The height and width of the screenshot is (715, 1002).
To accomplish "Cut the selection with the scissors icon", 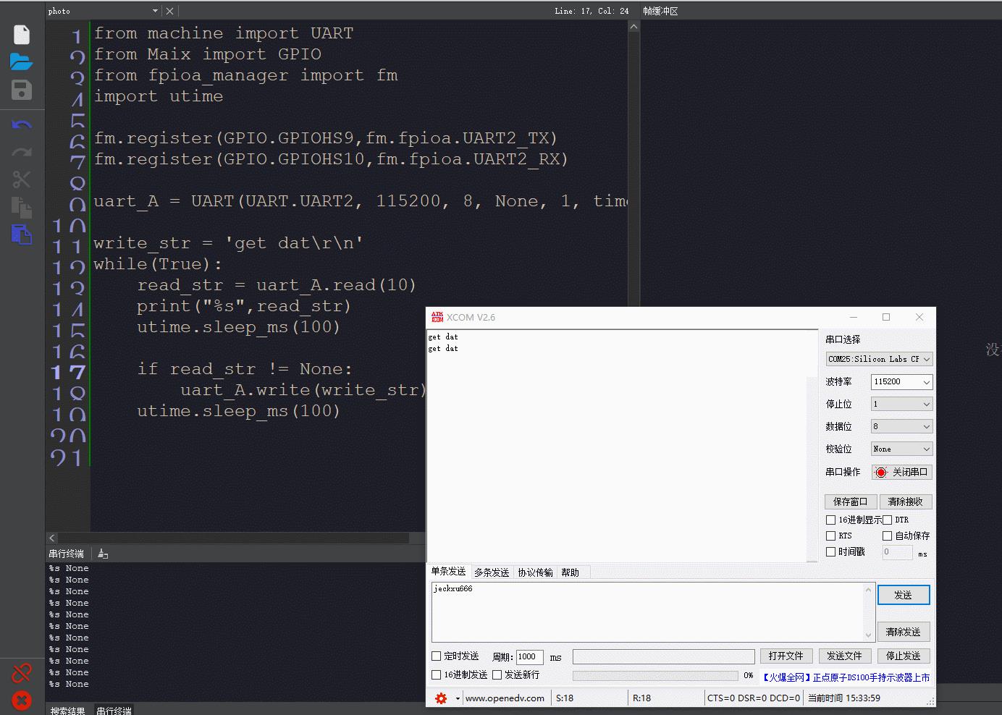I will [x=22, y=179].
